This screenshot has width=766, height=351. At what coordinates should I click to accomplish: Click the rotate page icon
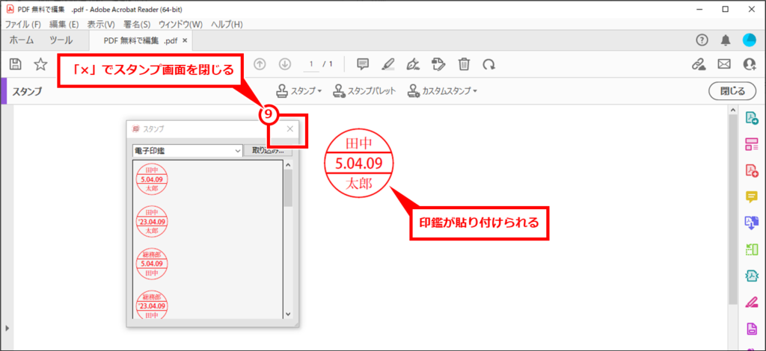[x=488, y=64]
